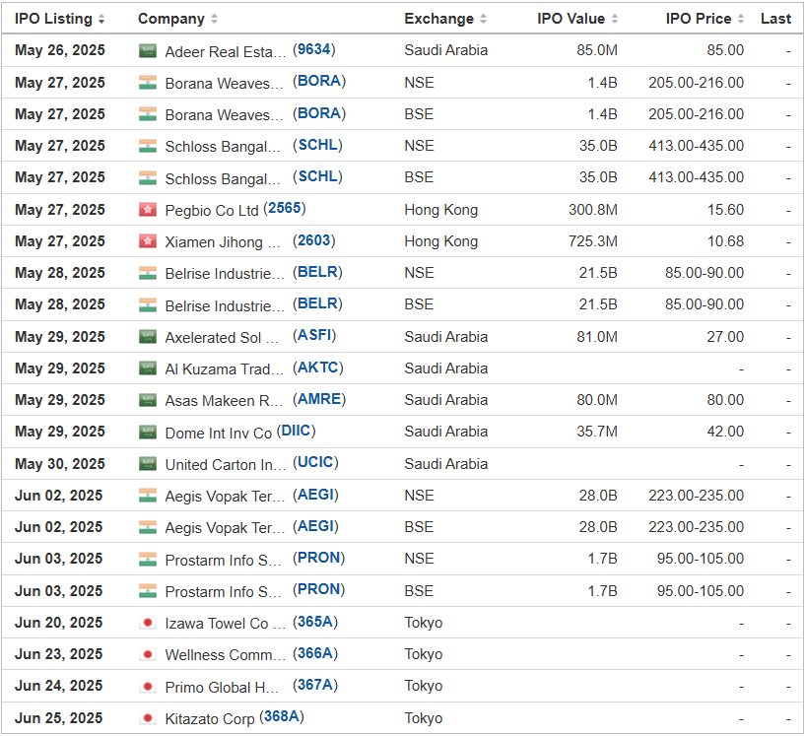Click Japan flag icon beside Primo Global
The image size is (806, 736).
(148, 687)
